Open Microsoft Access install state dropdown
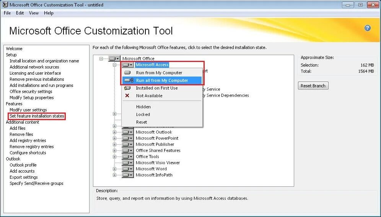The height and width of the screenshot is (217, 381). point(127,65)
